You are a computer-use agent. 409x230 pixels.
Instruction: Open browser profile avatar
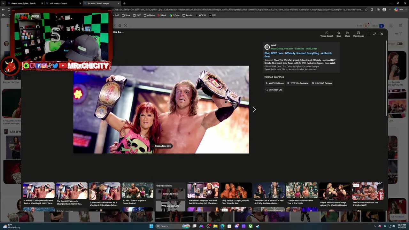pyautogui.click(x=384, y=10)
